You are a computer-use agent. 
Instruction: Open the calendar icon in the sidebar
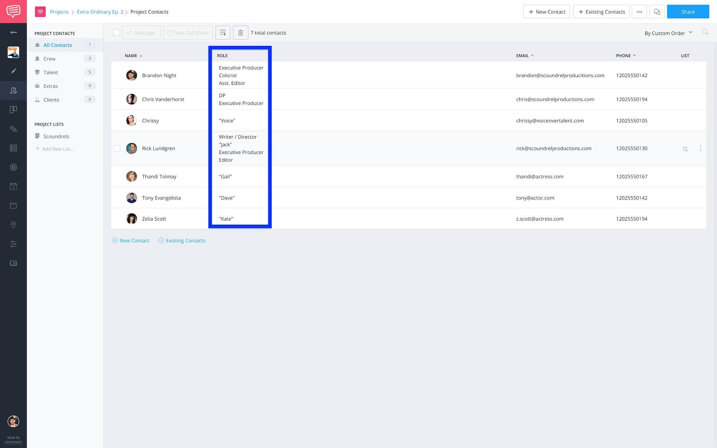click(x=13, y=186)
